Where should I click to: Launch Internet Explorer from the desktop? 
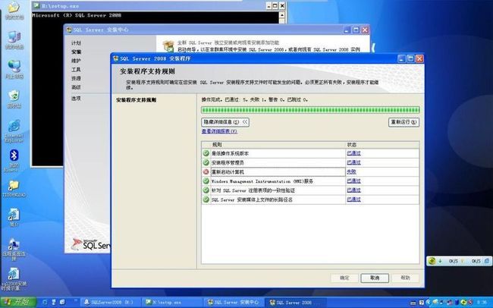(x=14, y=126)
